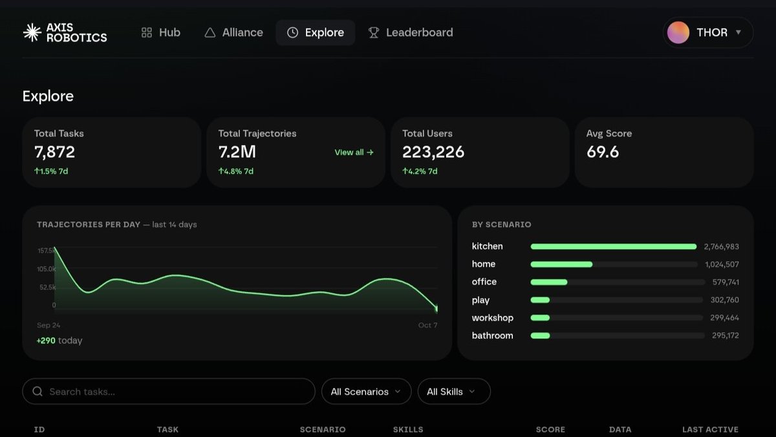Click the TASK column header
Screen dimensions: 776x437
[167, 429]
